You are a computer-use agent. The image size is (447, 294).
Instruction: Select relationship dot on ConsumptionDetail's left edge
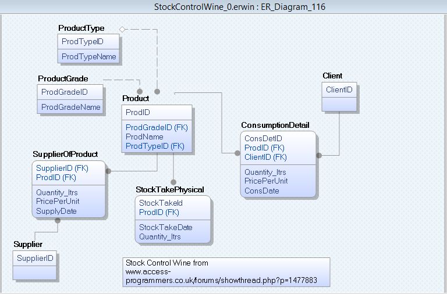[x=237, y=153]
